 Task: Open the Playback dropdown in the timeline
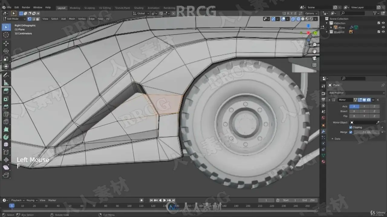click(18, 200)
